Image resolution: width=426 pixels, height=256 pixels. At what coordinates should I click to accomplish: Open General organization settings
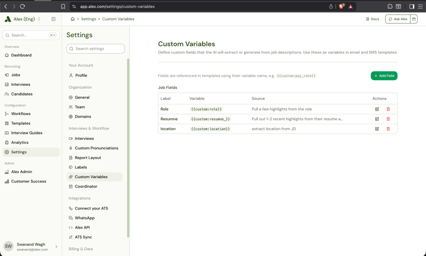click(94, 97)
